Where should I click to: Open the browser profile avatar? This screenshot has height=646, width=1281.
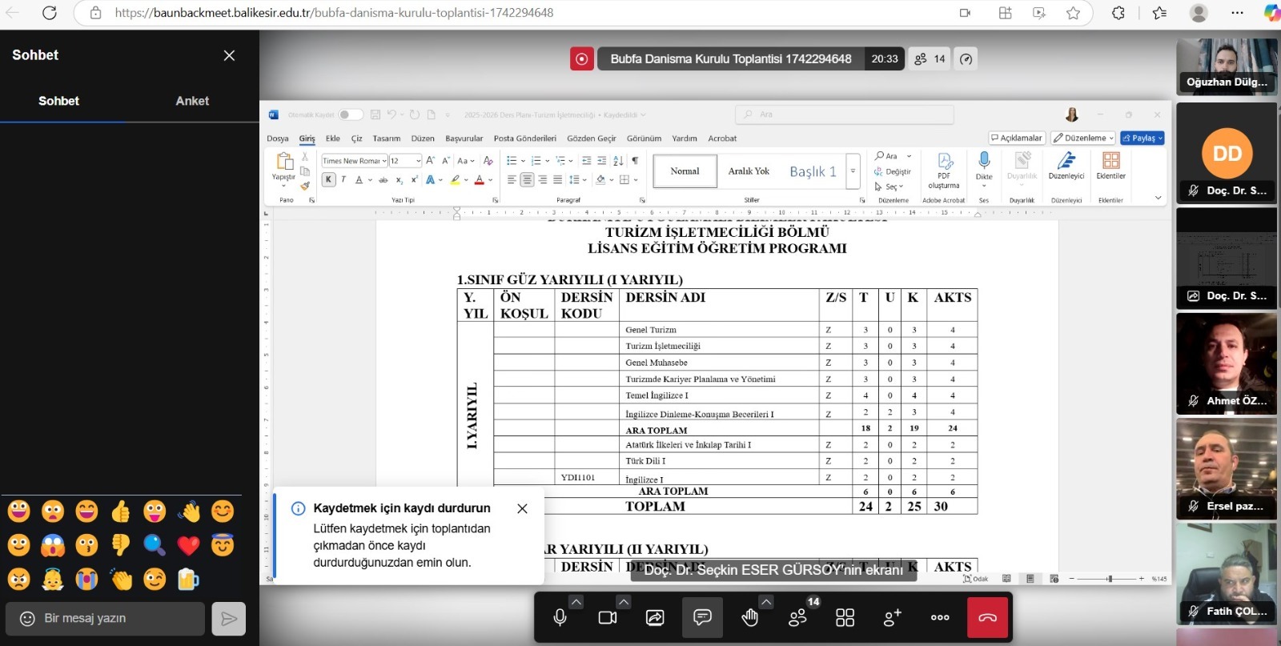tap(1199, 13)
